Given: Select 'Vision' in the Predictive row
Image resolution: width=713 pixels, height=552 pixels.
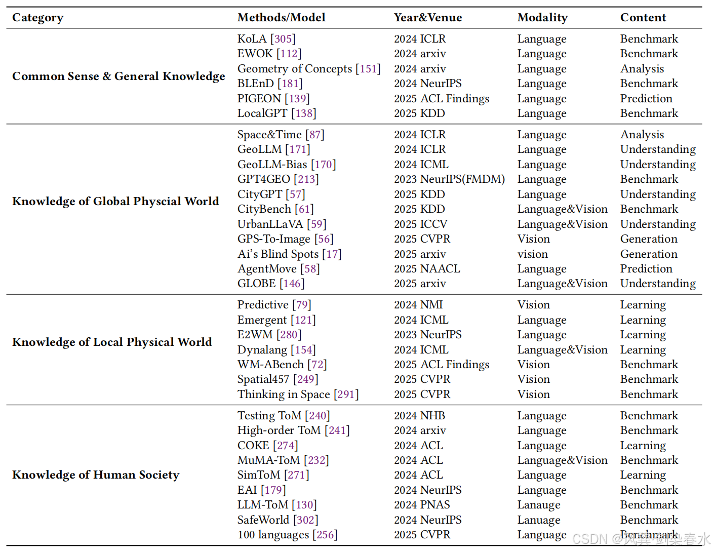Looking at the screenshot, I should point(534,305).
